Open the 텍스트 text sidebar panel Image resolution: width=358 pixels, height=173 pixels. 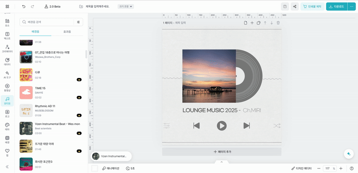click(7, 36)
